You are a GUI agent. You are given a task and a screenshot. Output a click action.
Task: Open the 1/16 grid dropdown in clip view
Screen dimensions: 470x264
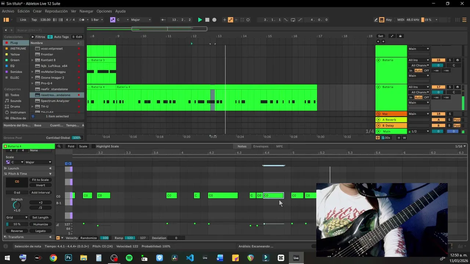[x=460, y=146]
